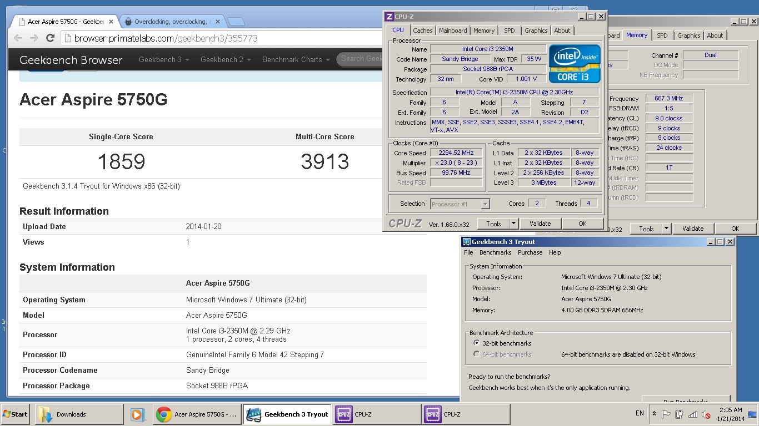Click Validate in the front CPU-Z window

click(540, 224)
